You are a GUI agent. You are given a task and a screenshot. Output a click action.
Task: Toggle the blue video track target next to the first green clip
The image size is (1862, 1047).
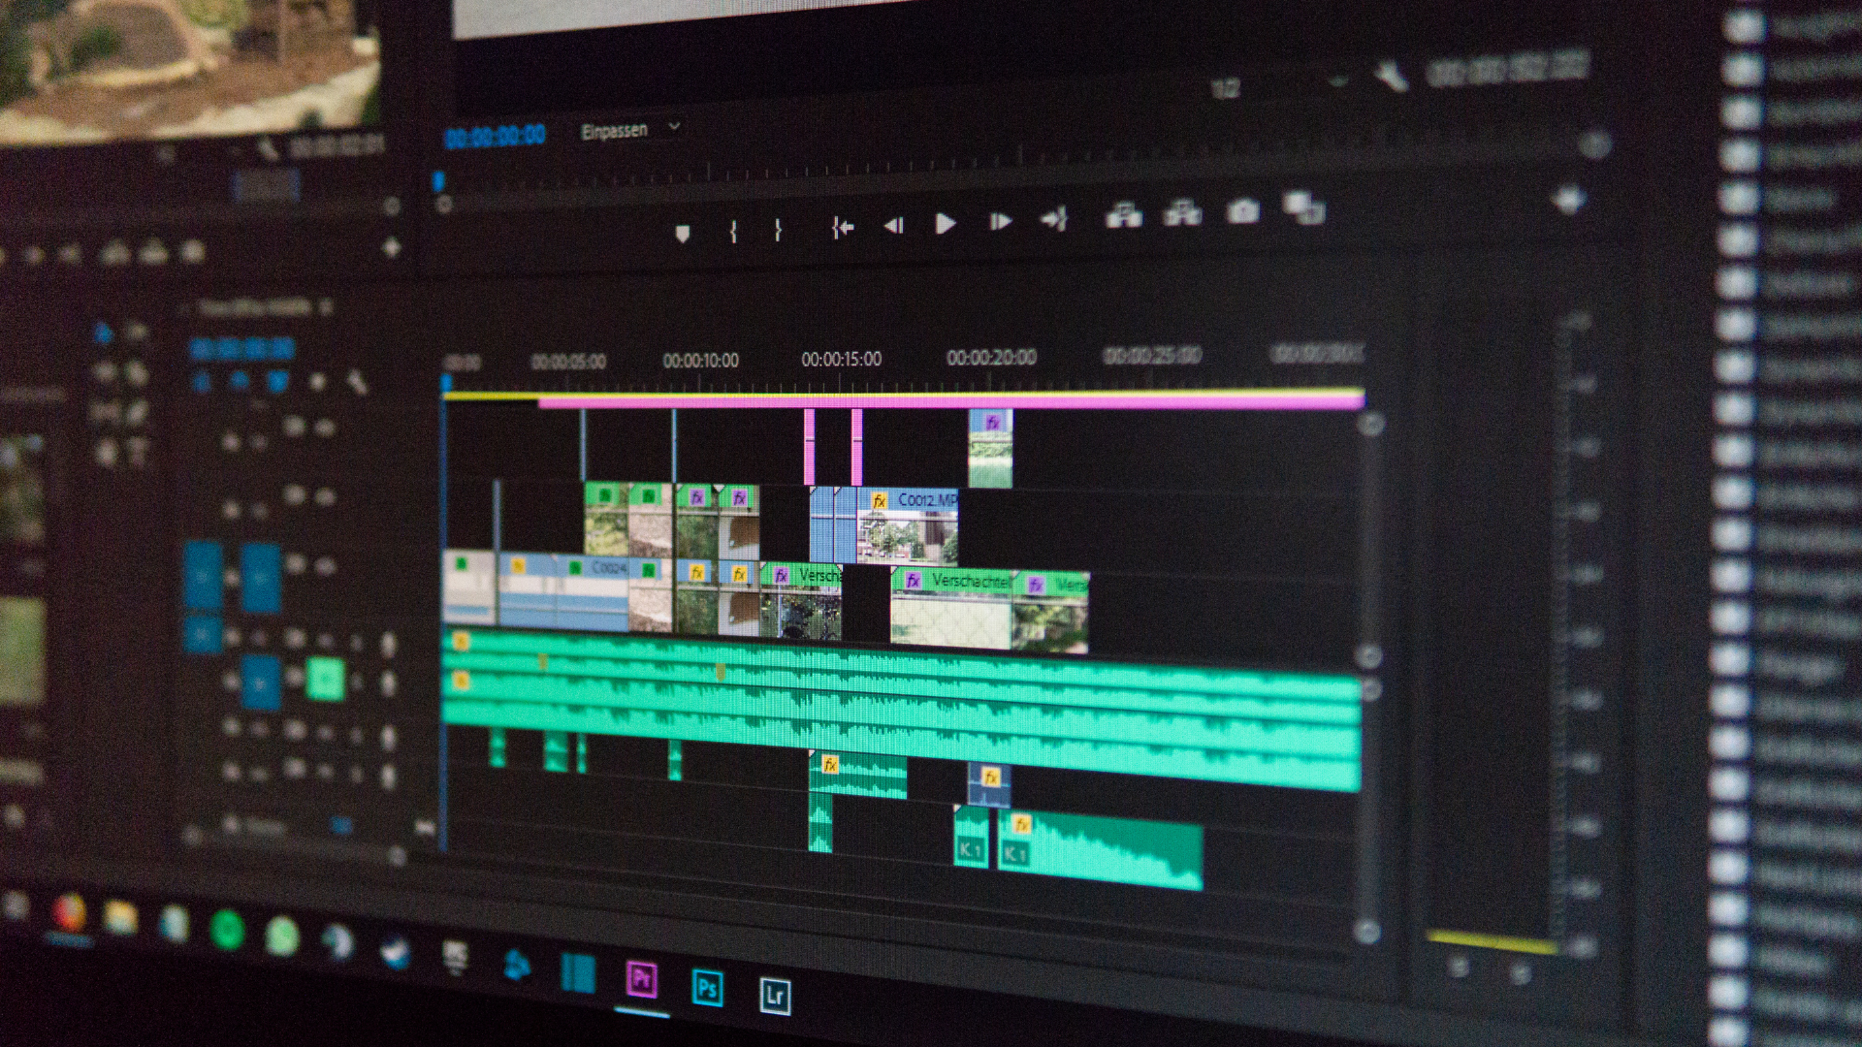click(261, 578)
